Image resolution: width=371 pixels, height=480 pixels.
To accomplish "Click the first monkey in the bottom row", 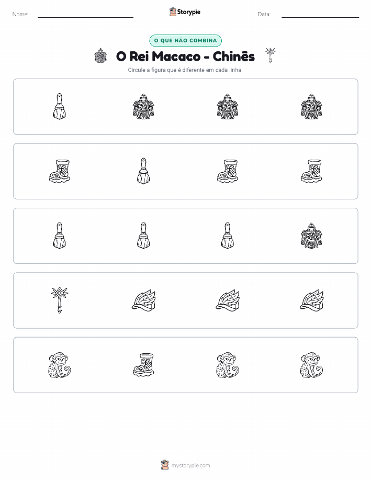I will [x=59, y=365].
